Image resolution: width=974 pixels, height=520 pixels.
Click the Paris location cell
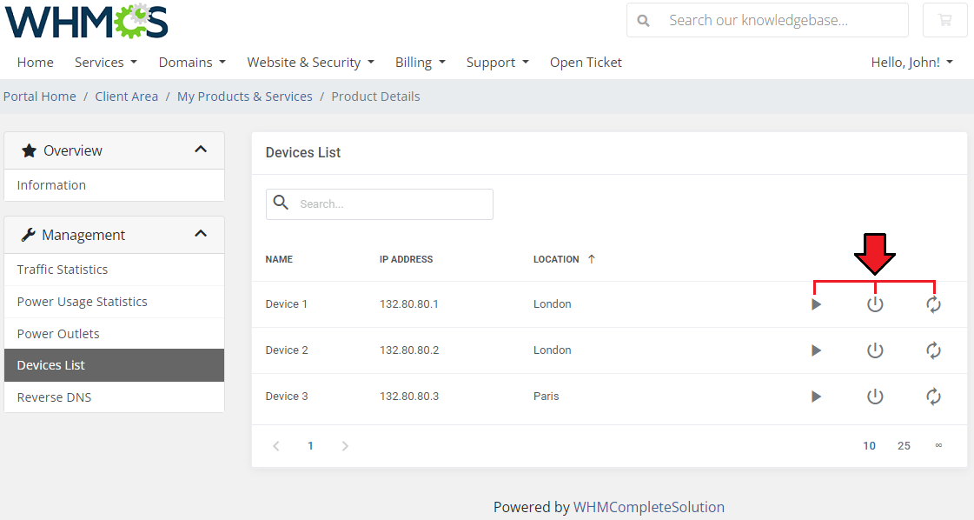[546, 397]
